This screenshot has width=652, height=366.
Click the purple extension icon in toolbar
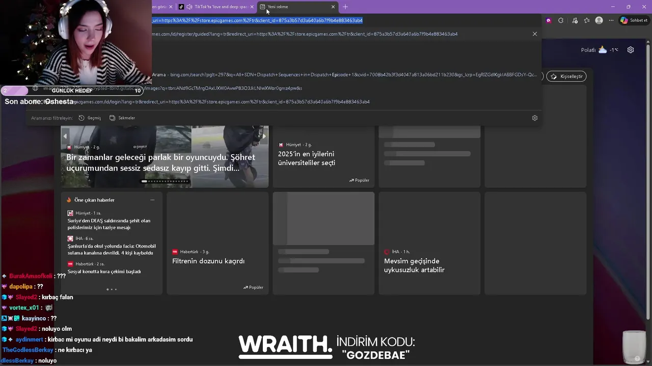coord(549,20)
